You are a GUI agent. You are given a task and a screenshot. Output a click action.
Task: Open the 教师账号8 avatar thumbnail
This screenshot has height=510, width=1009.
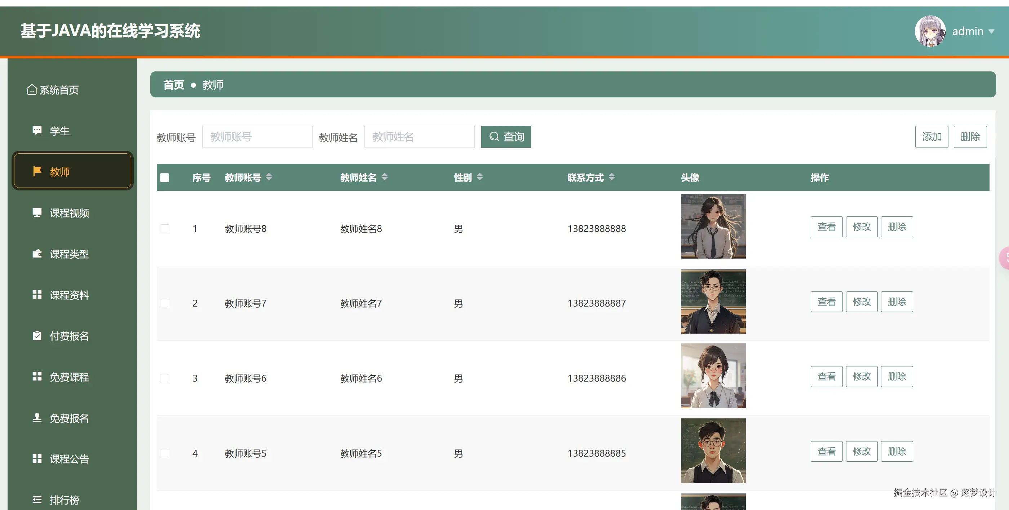pyautogui.click(x=713, y=226)
